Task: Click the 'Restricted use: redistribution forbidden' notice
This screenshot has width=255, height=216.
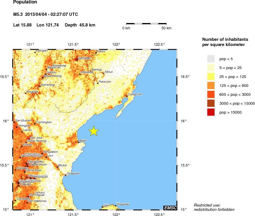Action: (214, 207)
